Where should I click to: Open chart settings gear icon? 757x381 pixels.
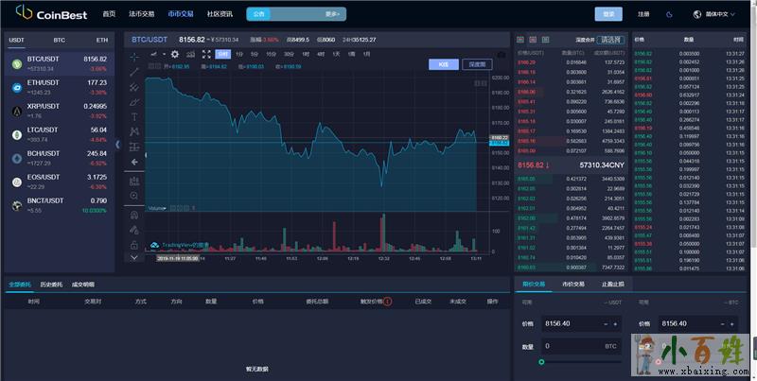coord(175,54)
